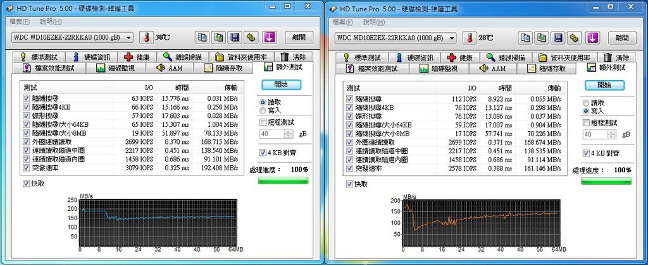Click 時間 column header in right window

pyautogui.click(x=497, y=88)
